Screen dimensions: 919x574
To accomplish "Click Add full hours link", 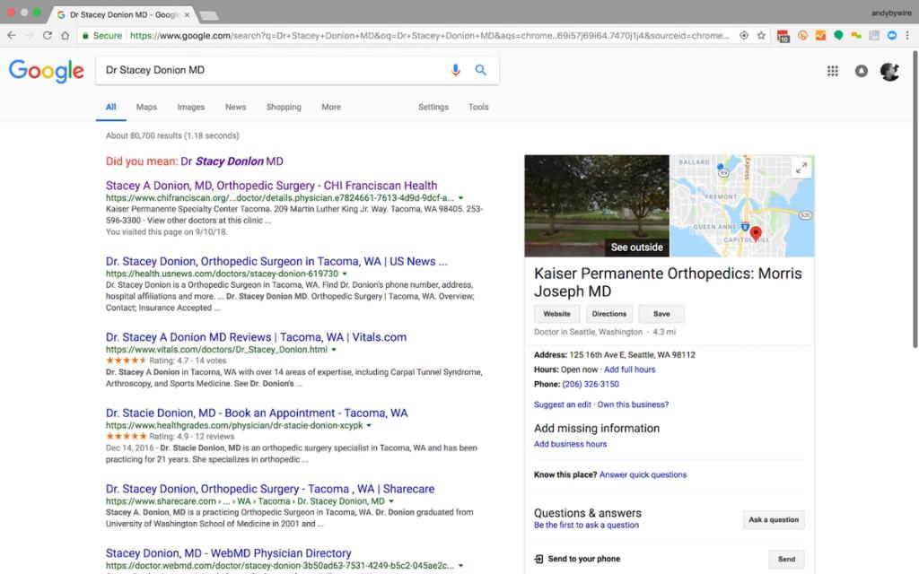I will point(629,370).
